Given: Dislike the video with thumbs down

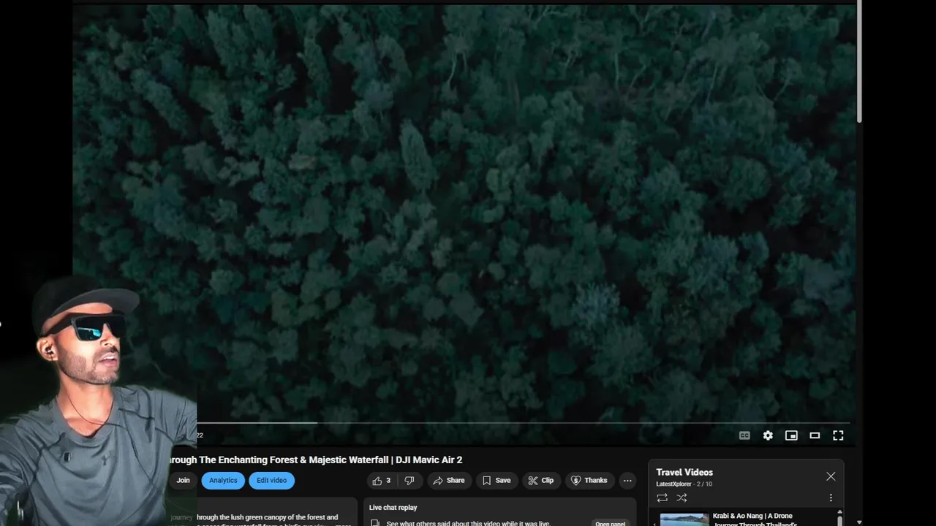Looking at the screenshot, I should (409, 481).
